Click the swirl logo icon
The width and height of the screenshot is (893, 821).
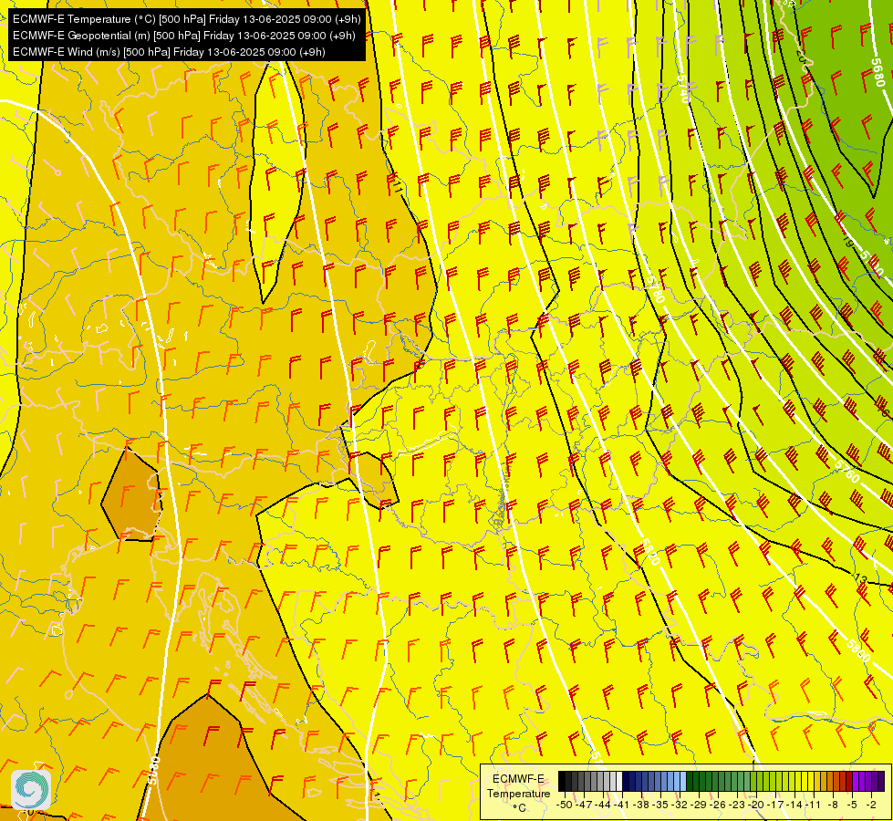coord(31,789)
